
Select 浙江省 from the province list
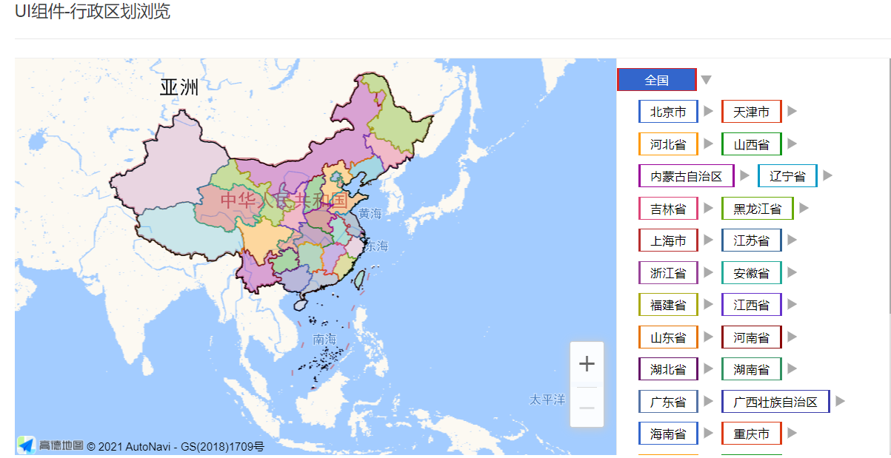click(x=668, y=272)
